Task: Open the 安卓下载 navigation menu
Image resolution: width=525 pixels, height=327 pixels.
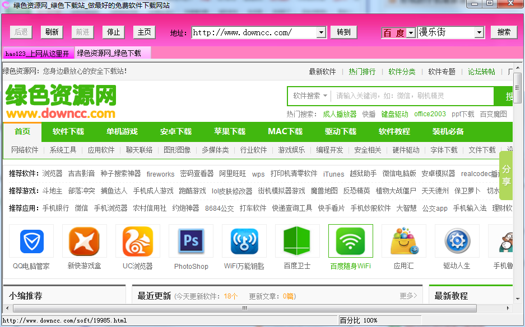Action: pyautogui.click(x=175, y=132)
